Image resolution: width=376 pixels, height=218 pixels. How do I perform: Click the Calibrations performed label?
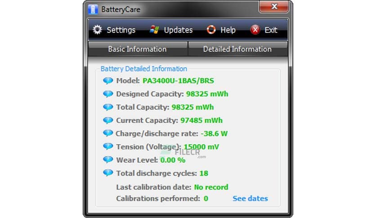pos(158,199)
